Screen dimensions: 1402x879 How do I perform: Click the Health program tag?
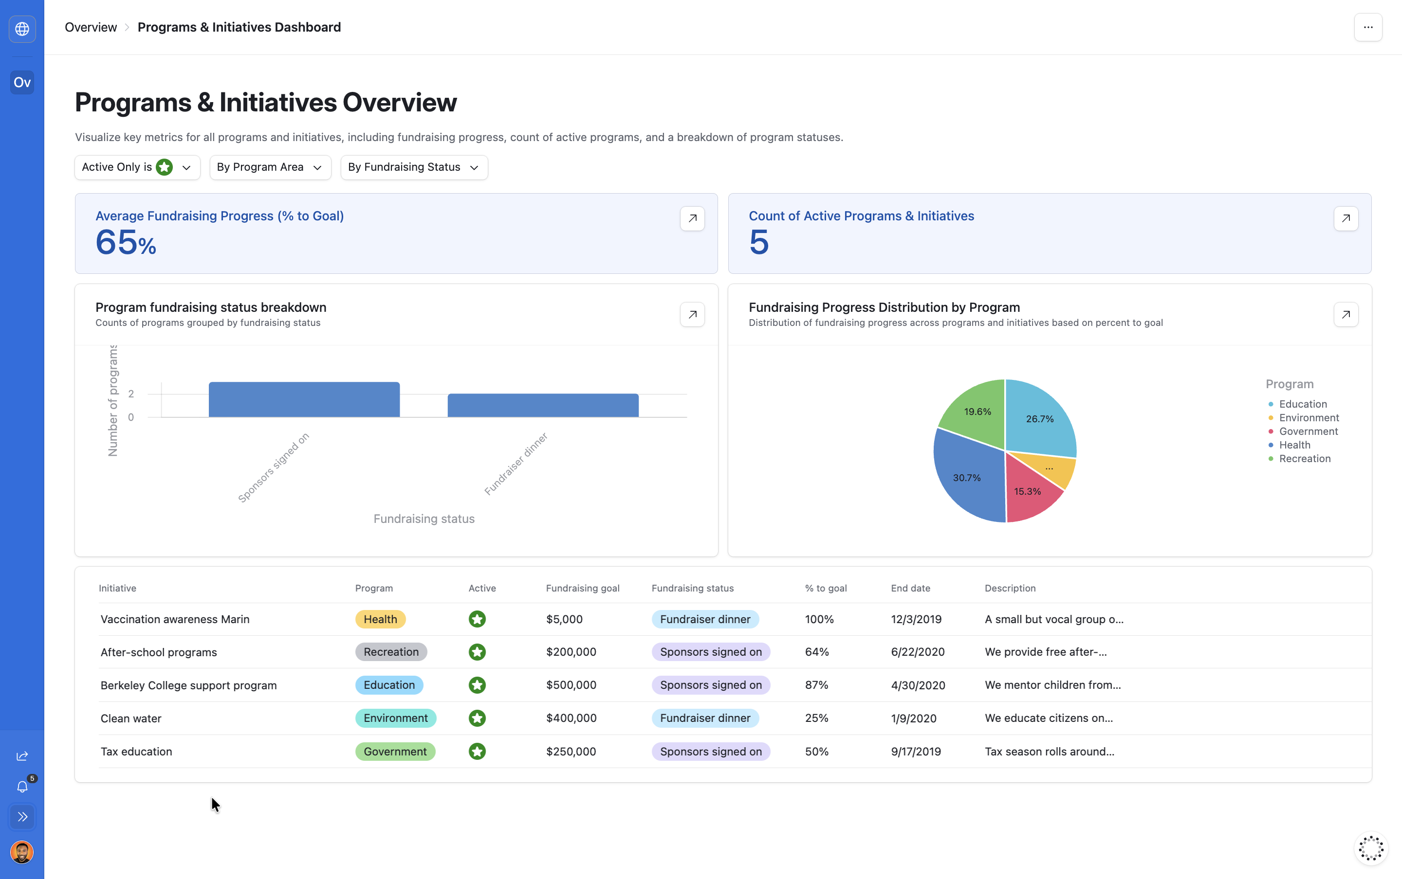point(381,619)
